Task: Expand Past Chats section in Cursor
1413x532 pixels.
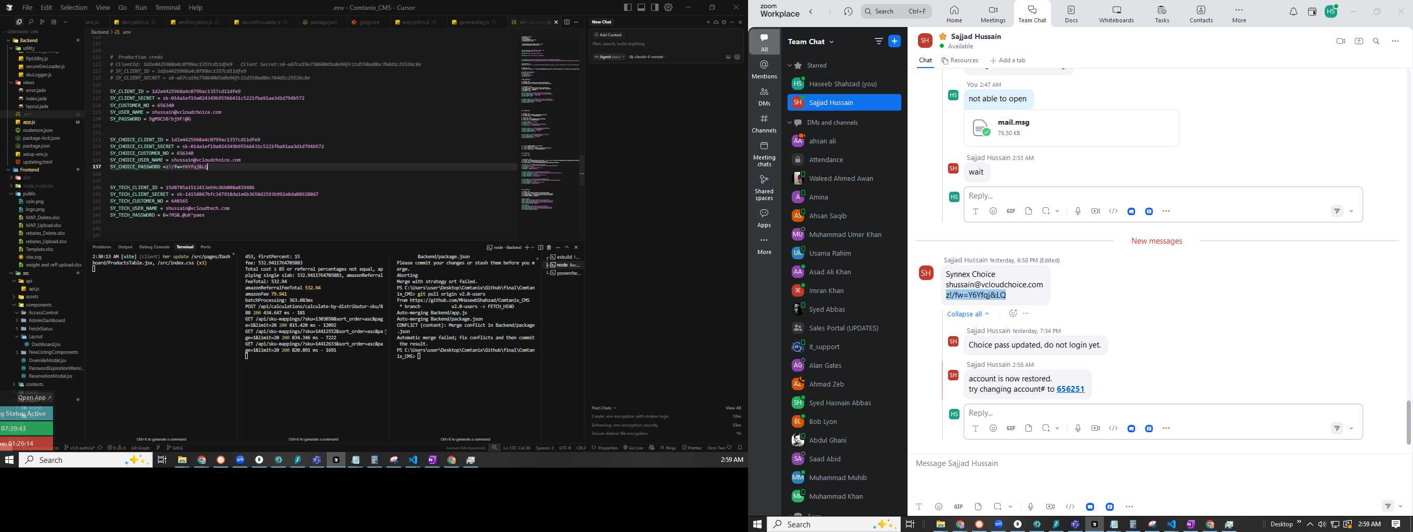Action: coord(604,408)
